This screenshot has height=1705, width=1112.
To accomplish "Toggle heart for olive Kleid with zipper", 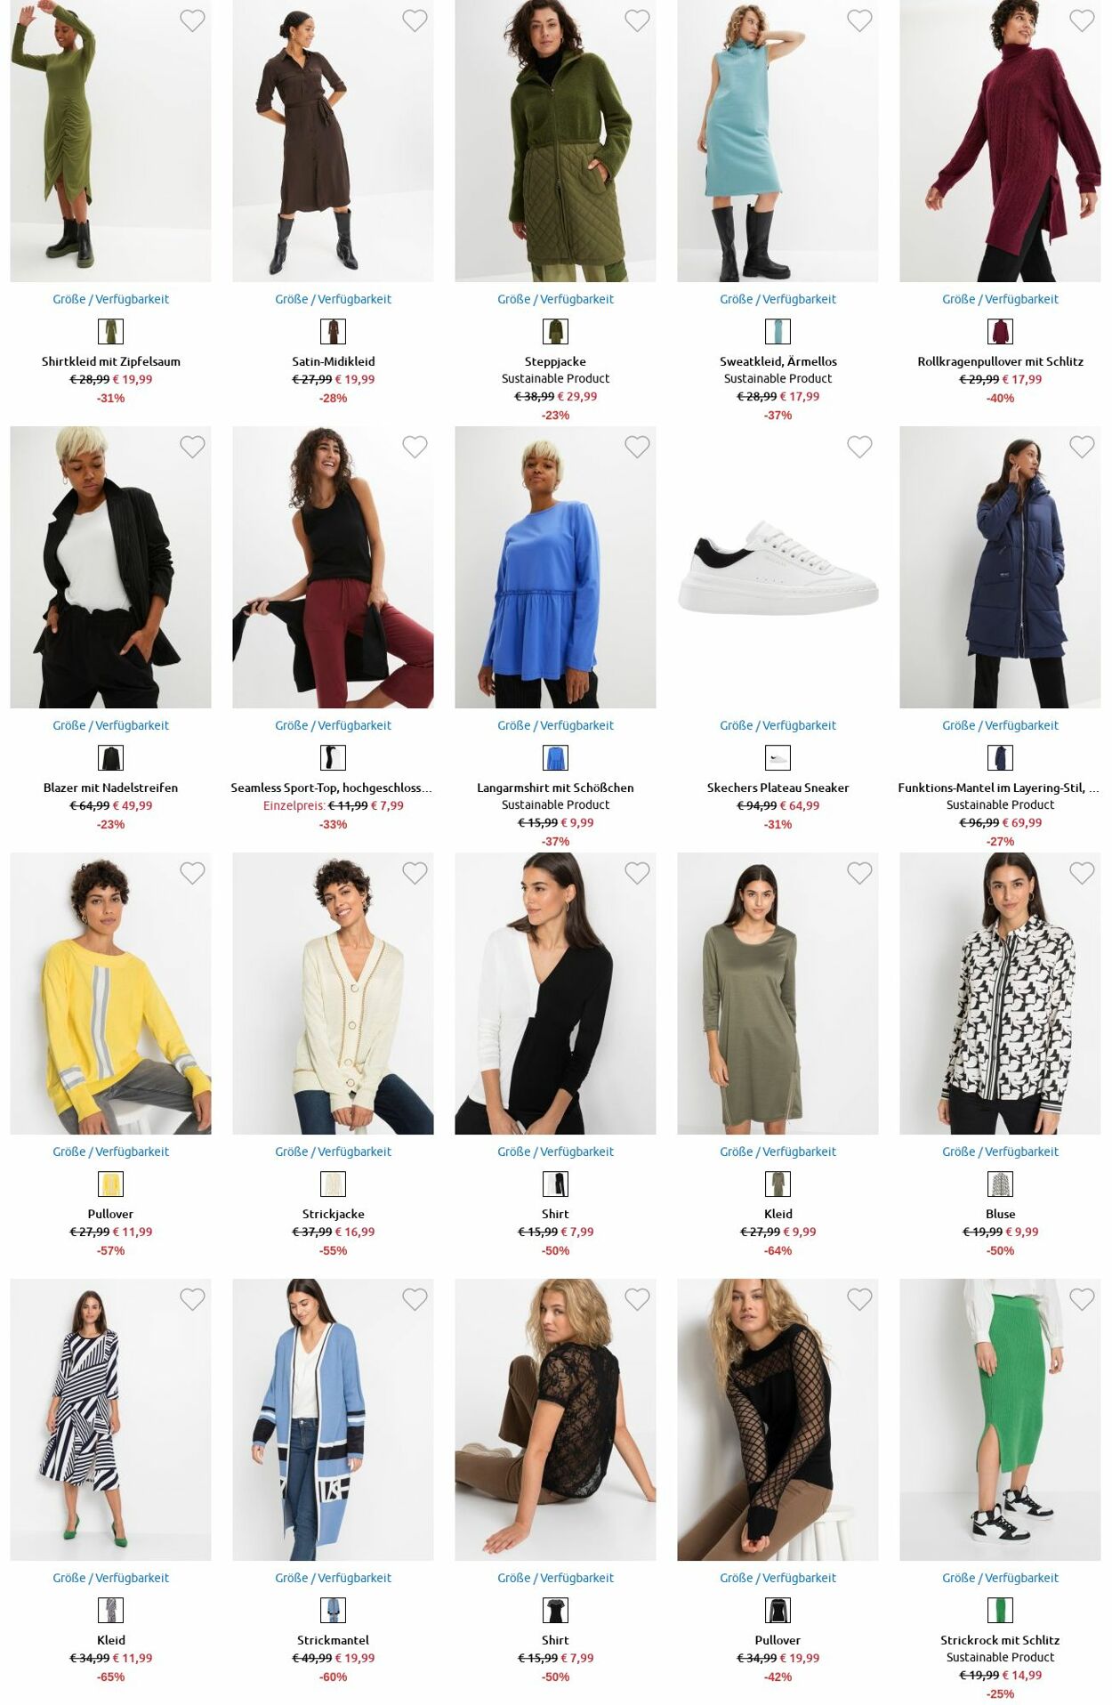I will (859, 873).
